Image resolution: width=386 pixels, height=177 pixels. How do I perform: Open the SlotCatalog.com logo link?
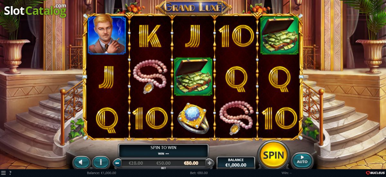point(35,10)
